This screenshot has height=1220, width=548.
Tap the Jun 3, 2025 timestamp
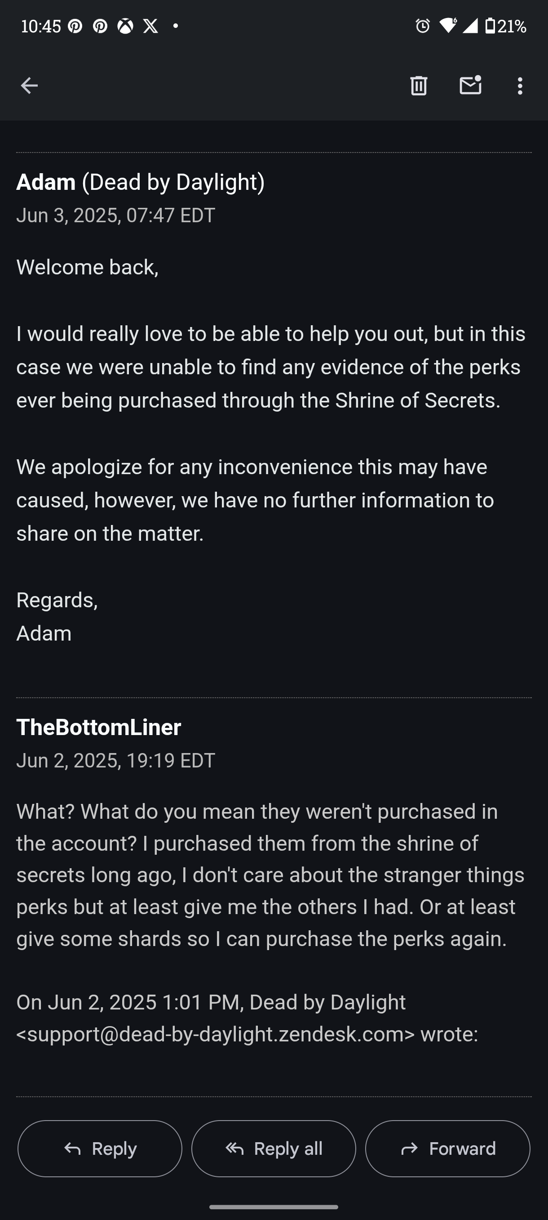[x=115, y=215]
